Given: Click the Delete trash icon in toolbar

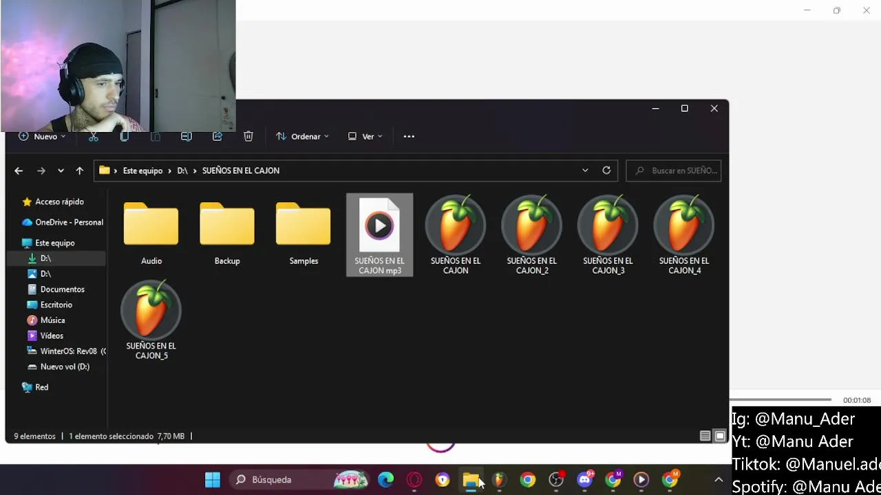Looking at the screenshot, I should point(248,136).
